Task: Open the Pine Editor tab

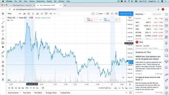Action: click(38, 93)
